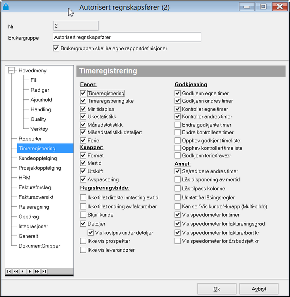The image size is (290, 297).
Task: Maximize the Autorisert regnskapsfører window
Action: coord(263,7)
